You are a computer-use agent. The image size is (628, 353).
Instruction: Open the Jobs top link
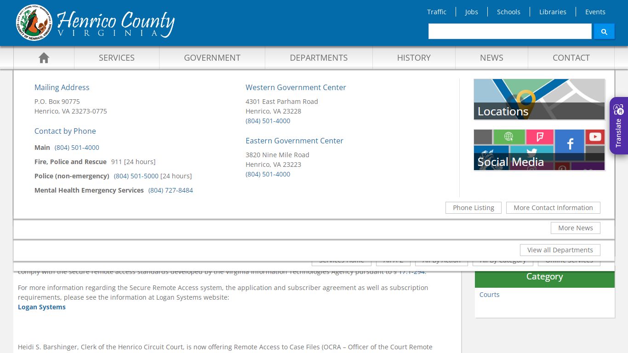tap(471, 12)
